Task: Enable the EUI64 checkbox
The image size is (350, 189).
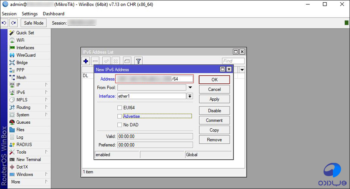Action: pyautogui.click(x=120, y=108)
